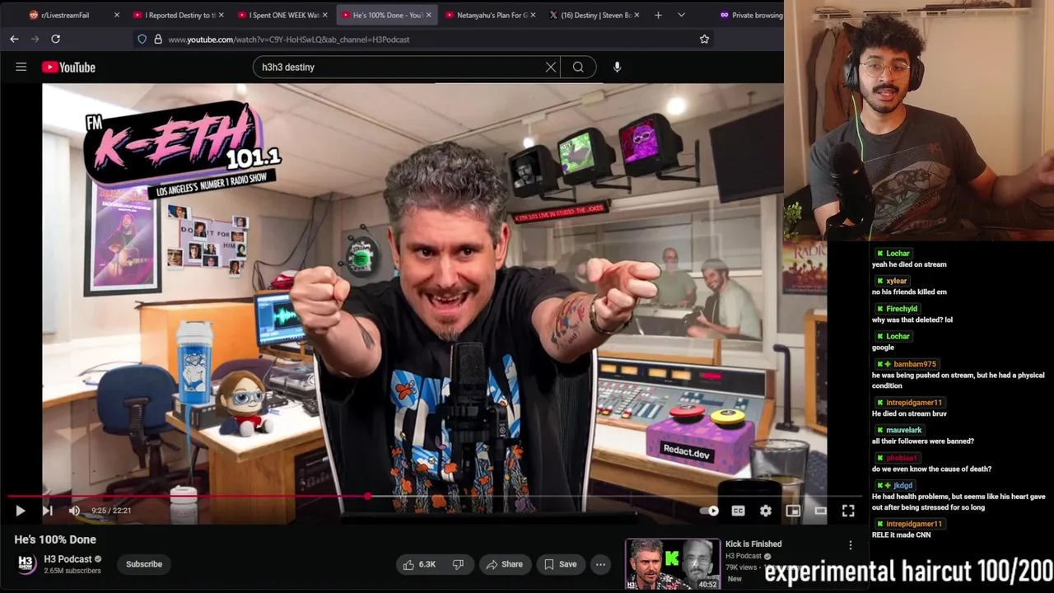Screen dimensions: 1054x593
Task: Open more actions ellipsis under video
Action: click(601, 564)
